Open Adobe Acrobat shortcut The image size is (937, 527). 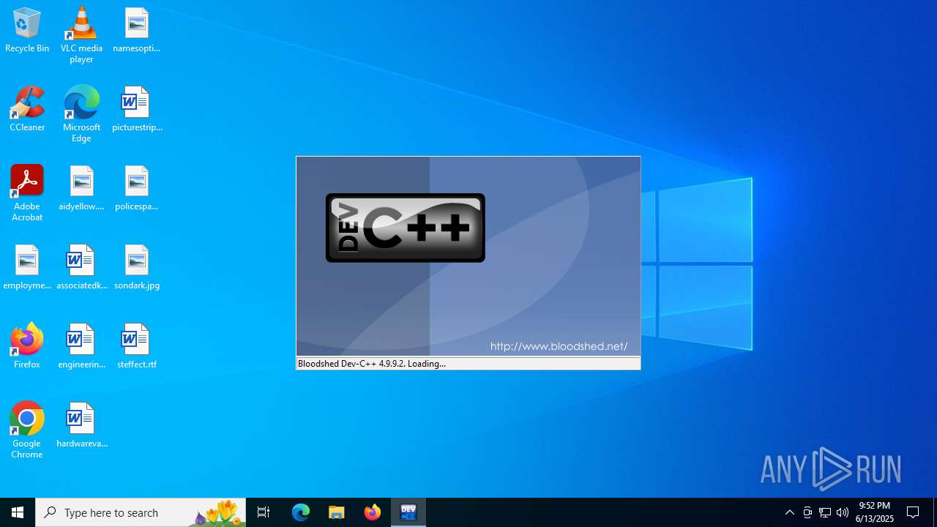pyautogui.click(x=27, y=193)
